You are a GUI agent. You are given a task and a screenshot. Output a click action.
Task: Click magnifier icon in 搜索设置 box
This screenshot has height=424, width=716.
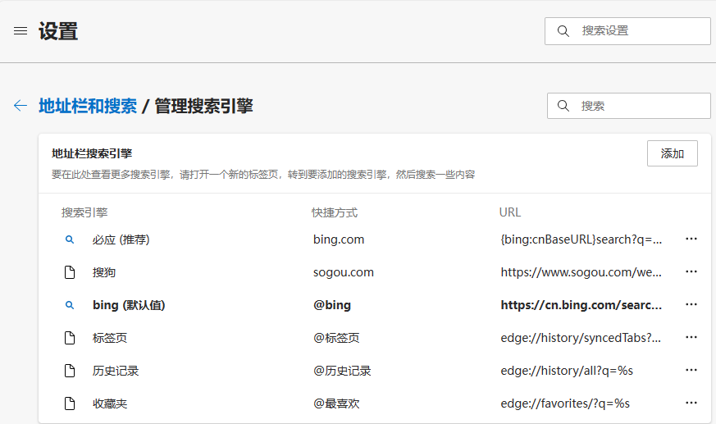[563, 31]
